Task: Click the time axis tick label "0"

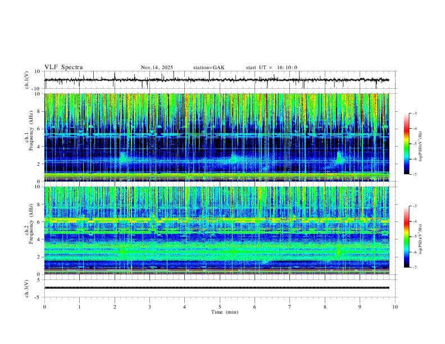Action: [44, 307]
